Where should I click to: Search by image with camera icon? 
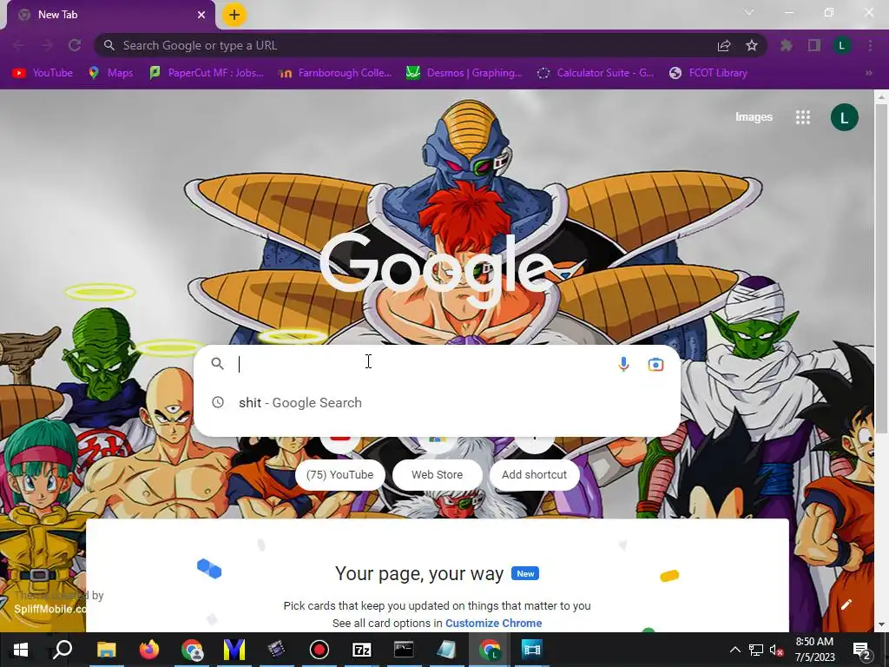655,364
